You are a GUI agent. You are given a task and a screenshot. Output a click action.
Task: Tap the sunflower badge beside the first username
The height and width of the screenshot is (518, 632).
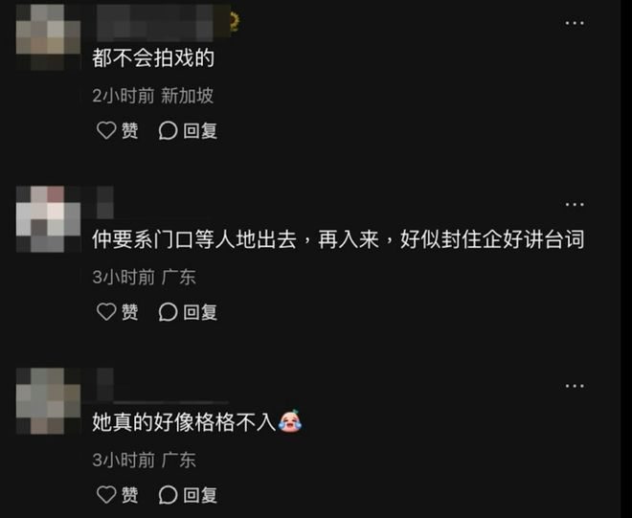pyautogui.click(x=235, y=21)
